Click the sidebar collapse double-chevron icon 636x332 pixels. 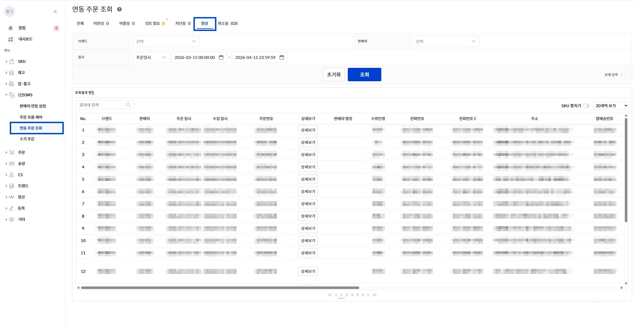point(55,11)
